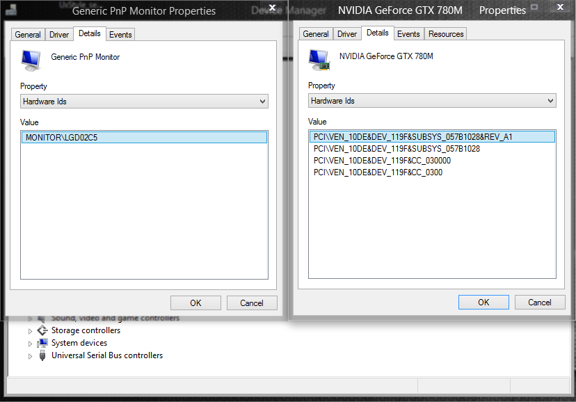The image size is (576, 402).
Task: Switch to General tab in Monitor Properties
Action: (28, 35)
